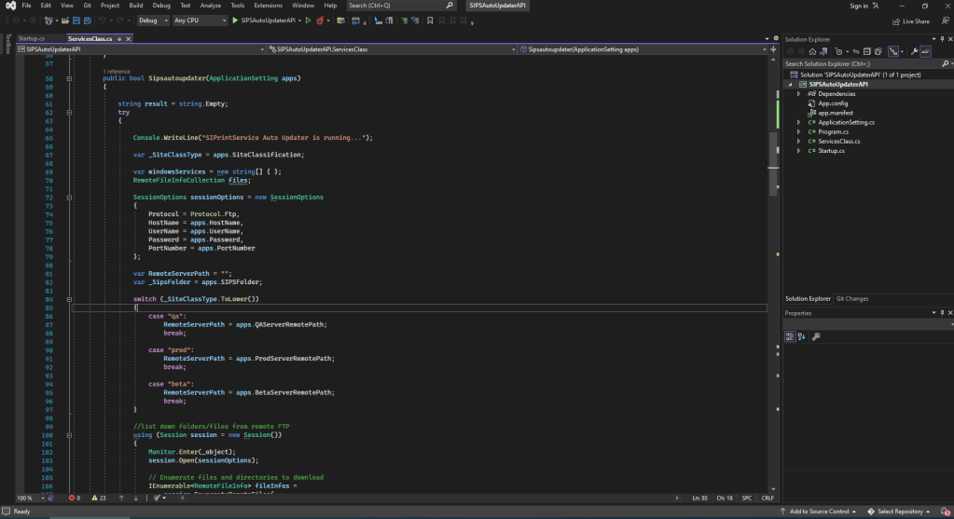Toggle Preview Selected Items in Solution Explorer

click(x=926, y=51)
